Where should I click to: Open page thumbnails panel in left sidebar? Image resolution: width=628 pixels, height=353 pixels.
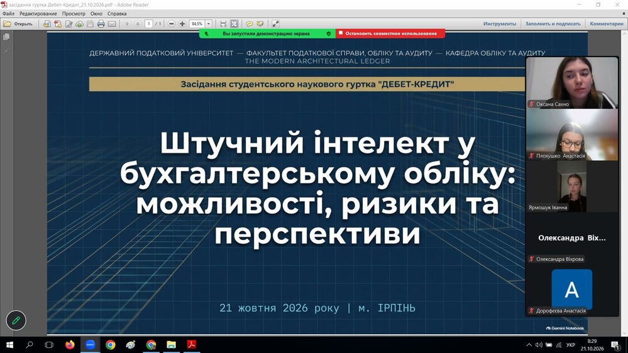tap(6, 37)
